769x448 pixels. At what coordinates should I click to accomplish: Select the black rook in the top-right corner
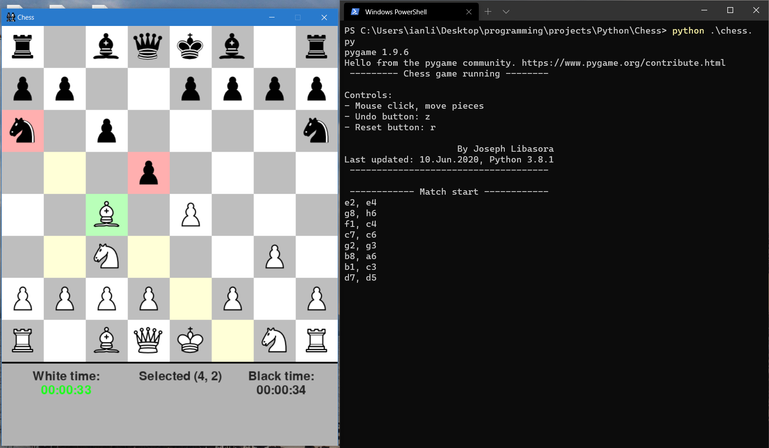tap(317, 47)
